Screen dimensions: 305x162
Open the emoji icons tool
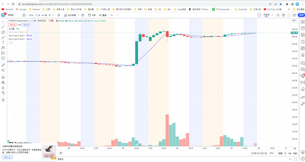pyautogui.click(x=3, y=58)
